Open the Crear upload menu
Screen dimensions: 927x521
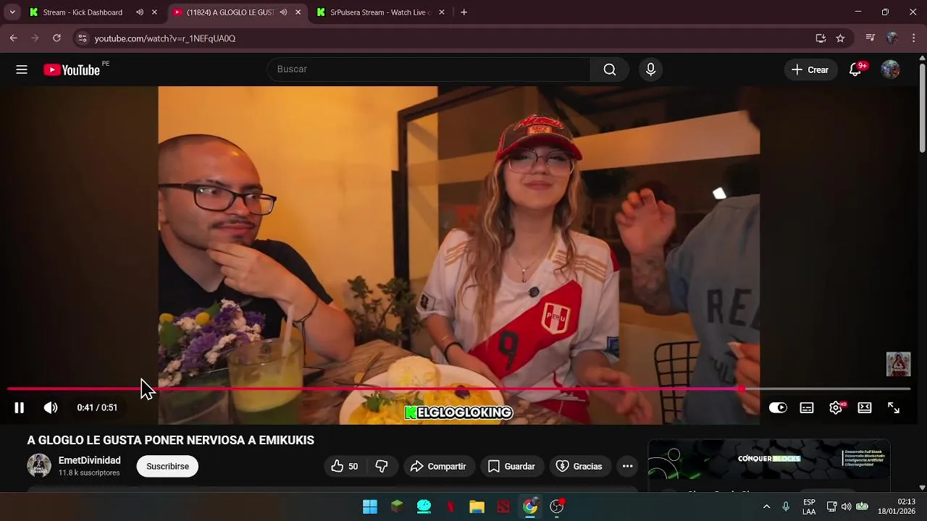pos(810,69)
